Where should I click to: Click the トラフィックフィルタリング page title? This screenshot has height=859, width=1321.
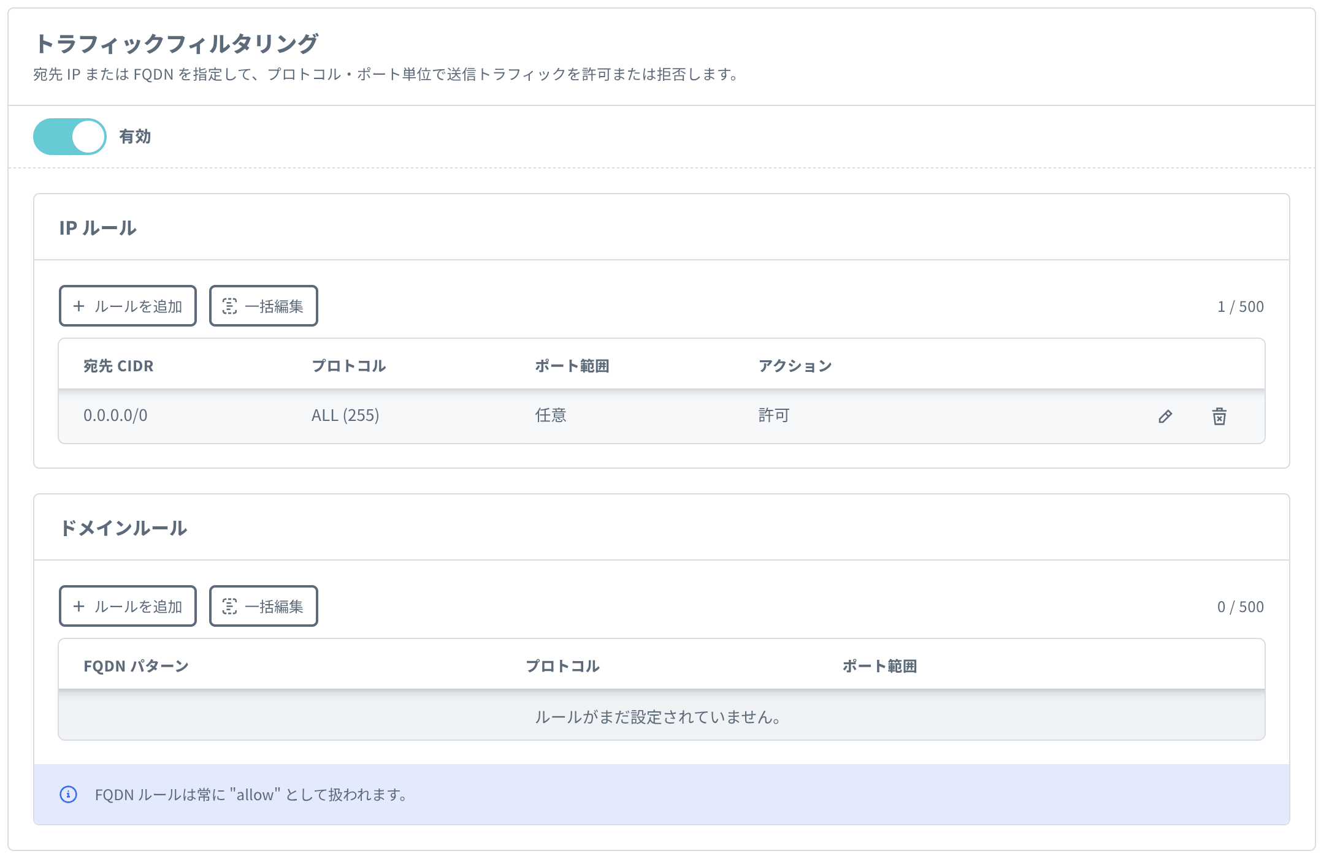[176, 44]
